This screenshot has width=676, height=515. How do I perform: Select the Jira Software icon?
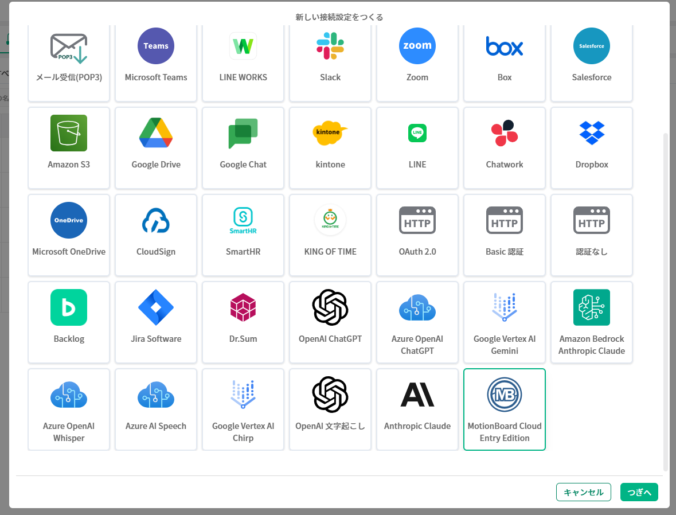pos(156,307)
